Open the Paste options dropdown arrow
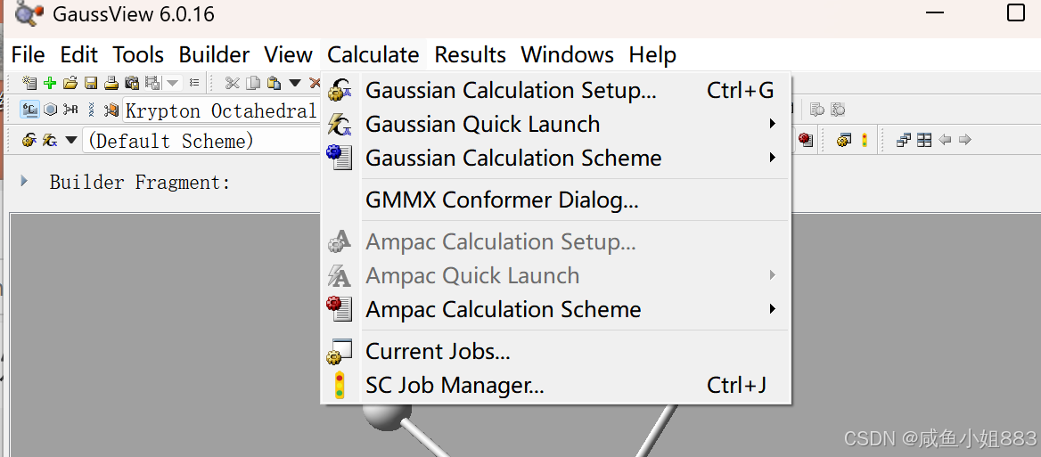 (x=295, y=83)
